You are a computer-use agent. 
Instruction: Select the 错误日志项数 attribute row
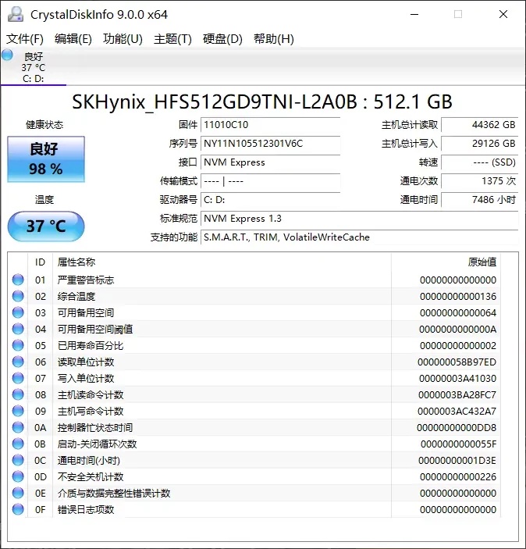pos(254,509)
